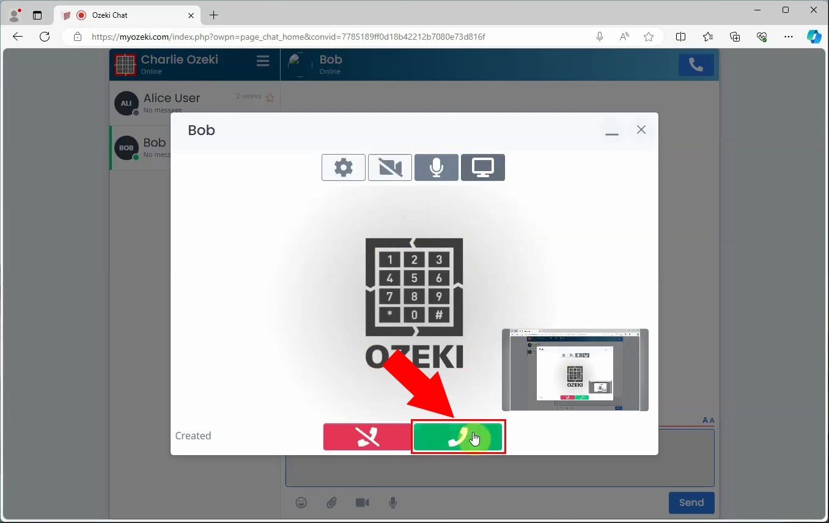Open Collections icon in toolbar
The image size is (829, 523).
pos(735,37)
